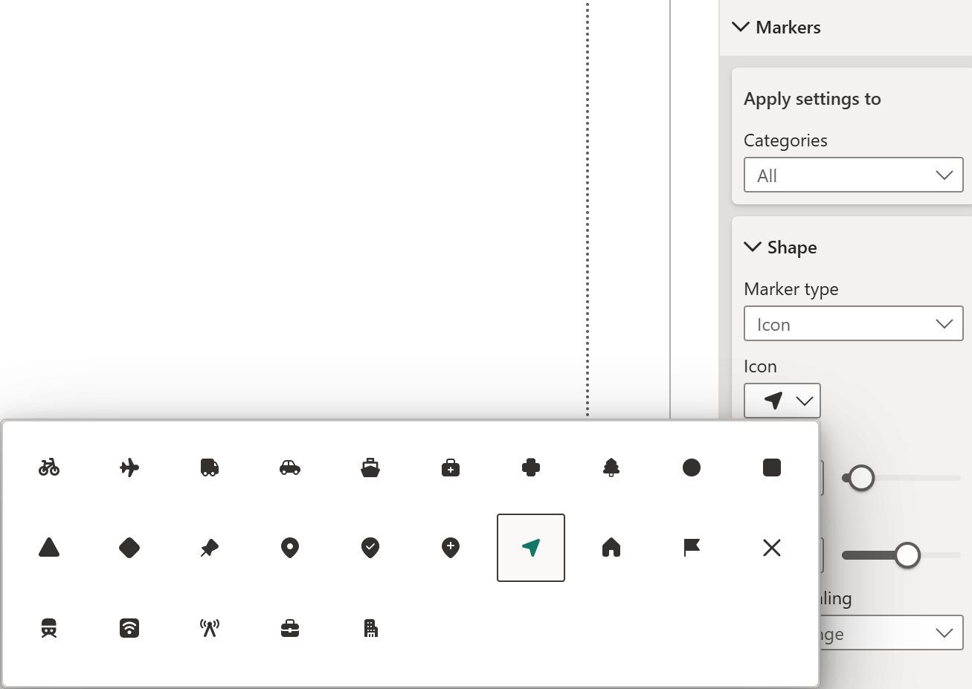The width and height of the screenshot is (972, 689).
Task: Select the train marker icon
Action: pyautogui.click(x=49, y=628)
